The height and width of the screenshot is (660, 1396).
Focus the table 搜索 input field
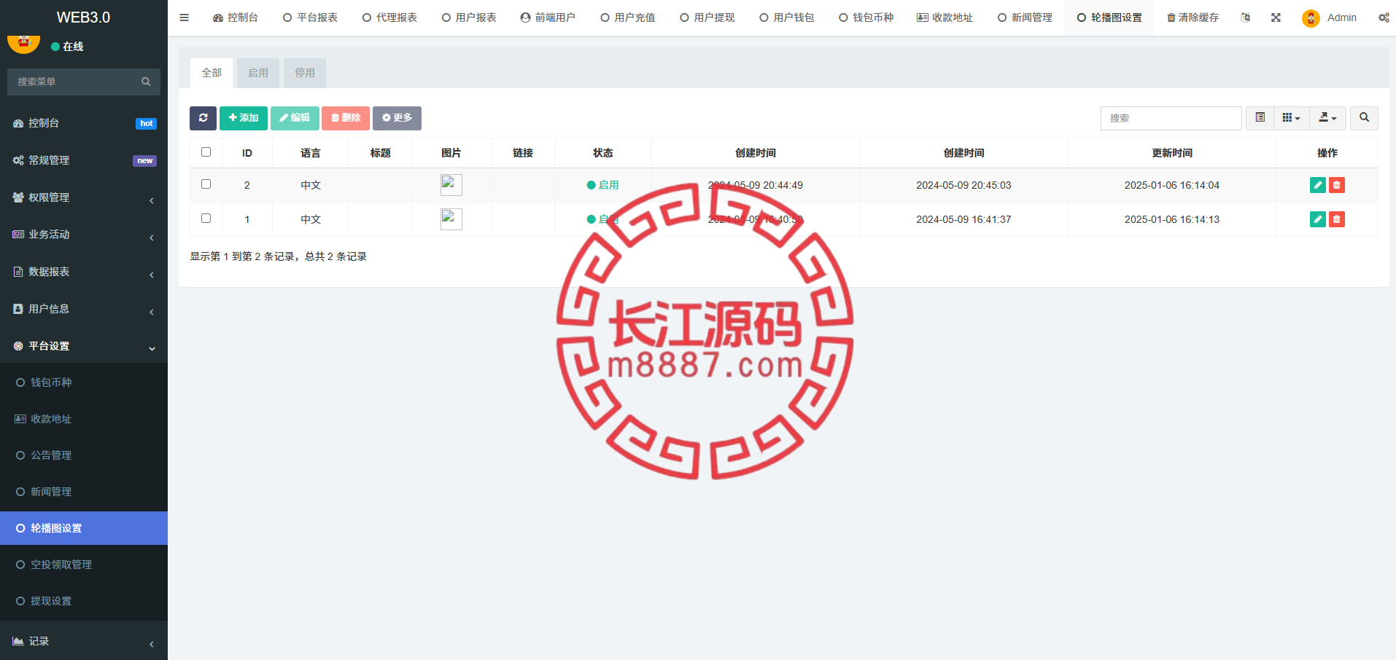click(x=1171, y=118)
